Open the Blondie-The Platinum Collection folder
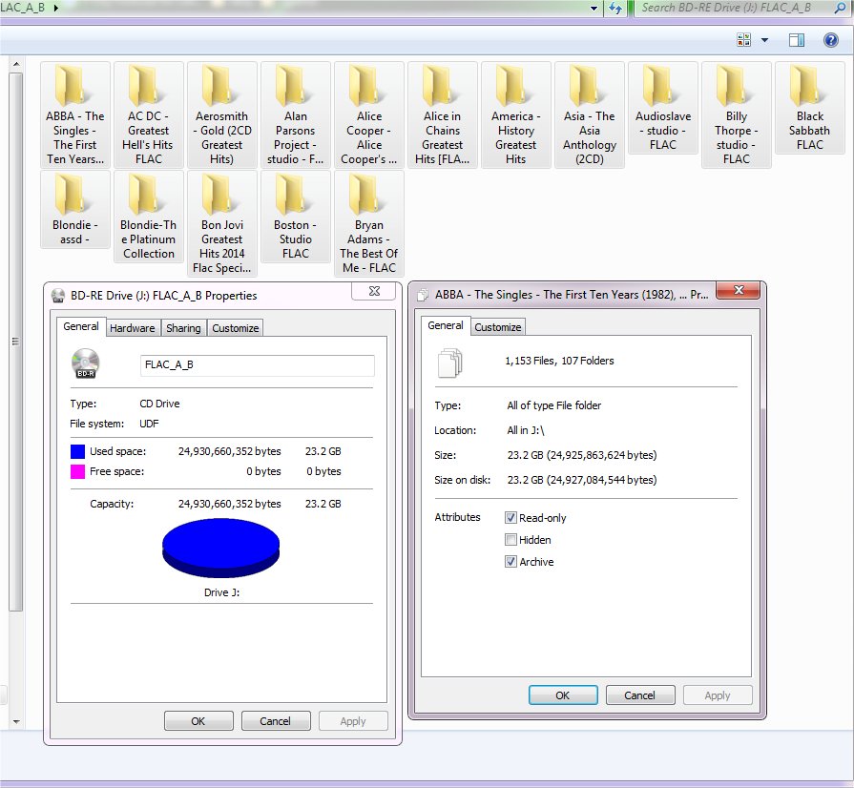Image resolution: width=854 pixels, height=788 pixels. tap(149, 217)
